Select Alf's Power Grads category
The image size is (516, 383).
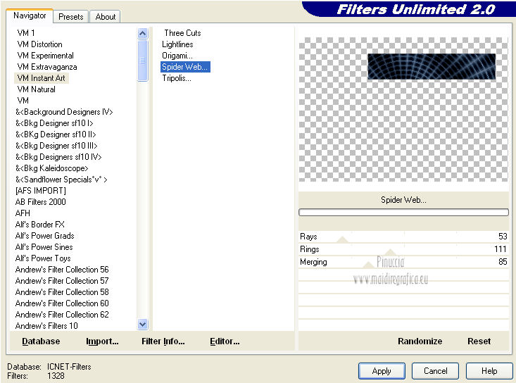pyautogui.click(x=45, y=236)
